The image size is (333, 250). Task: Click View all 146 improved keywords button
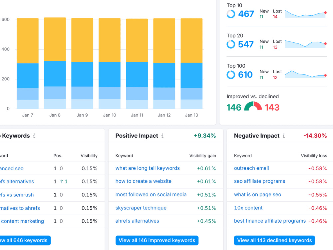157,240
